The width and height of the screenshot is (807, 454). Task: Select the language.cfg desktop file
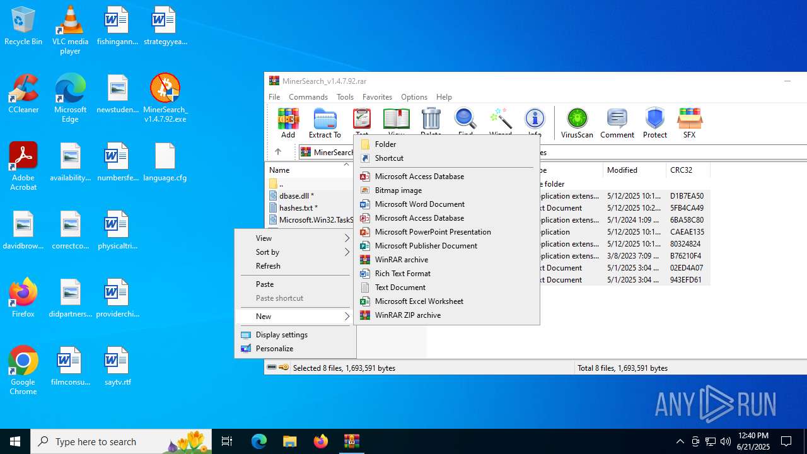tap(165, 163)
